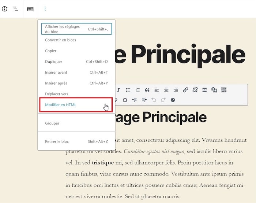
Task: Insert Read More tag
Action: (x=204, y=90)
